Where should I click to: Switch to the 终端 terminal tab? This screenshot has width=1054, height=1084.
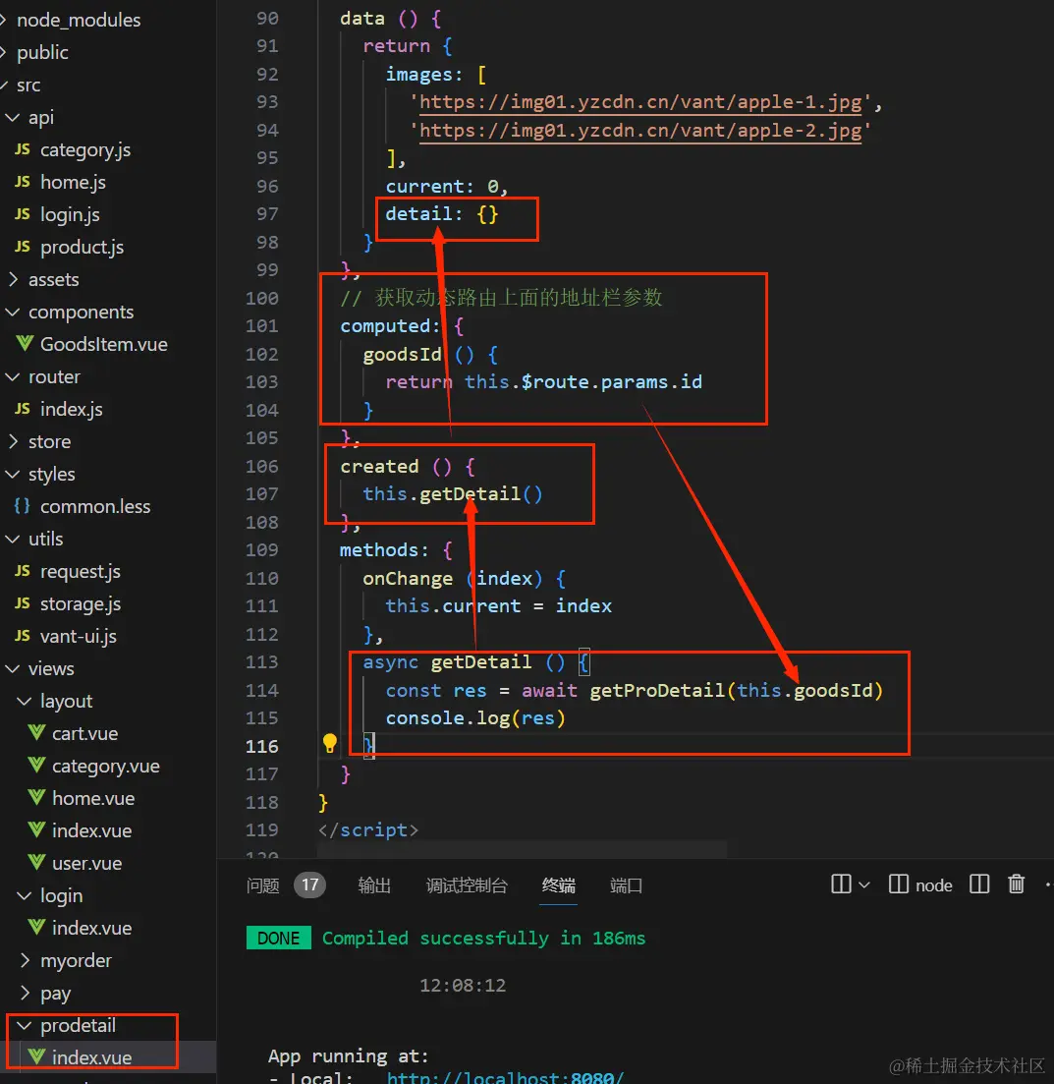click(559, 884)
